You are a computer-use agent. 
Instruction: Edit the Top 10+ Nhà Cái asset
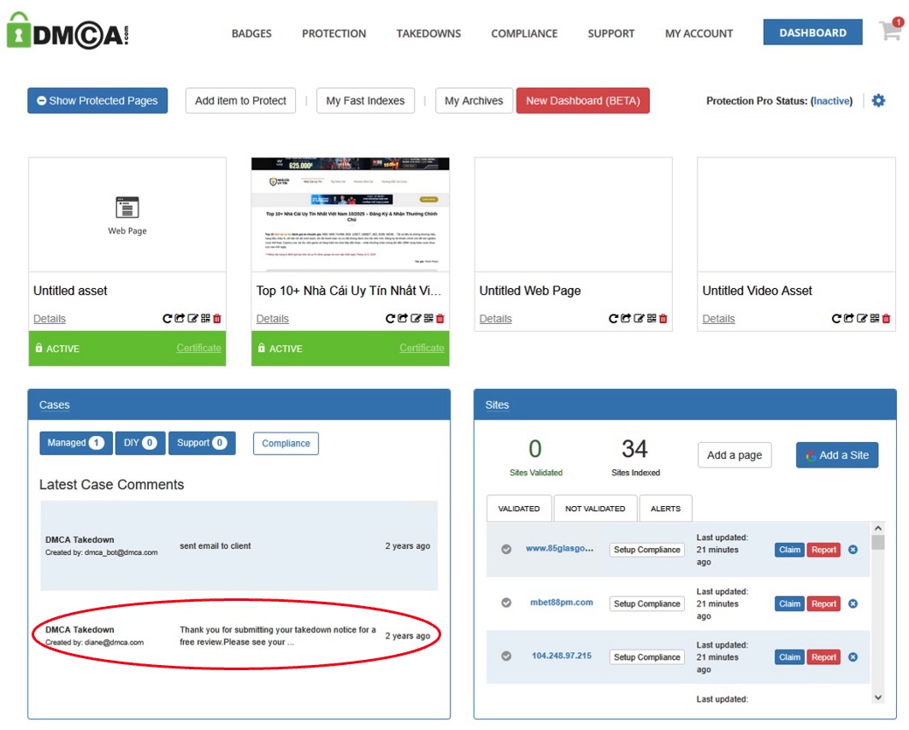[416, 318]
